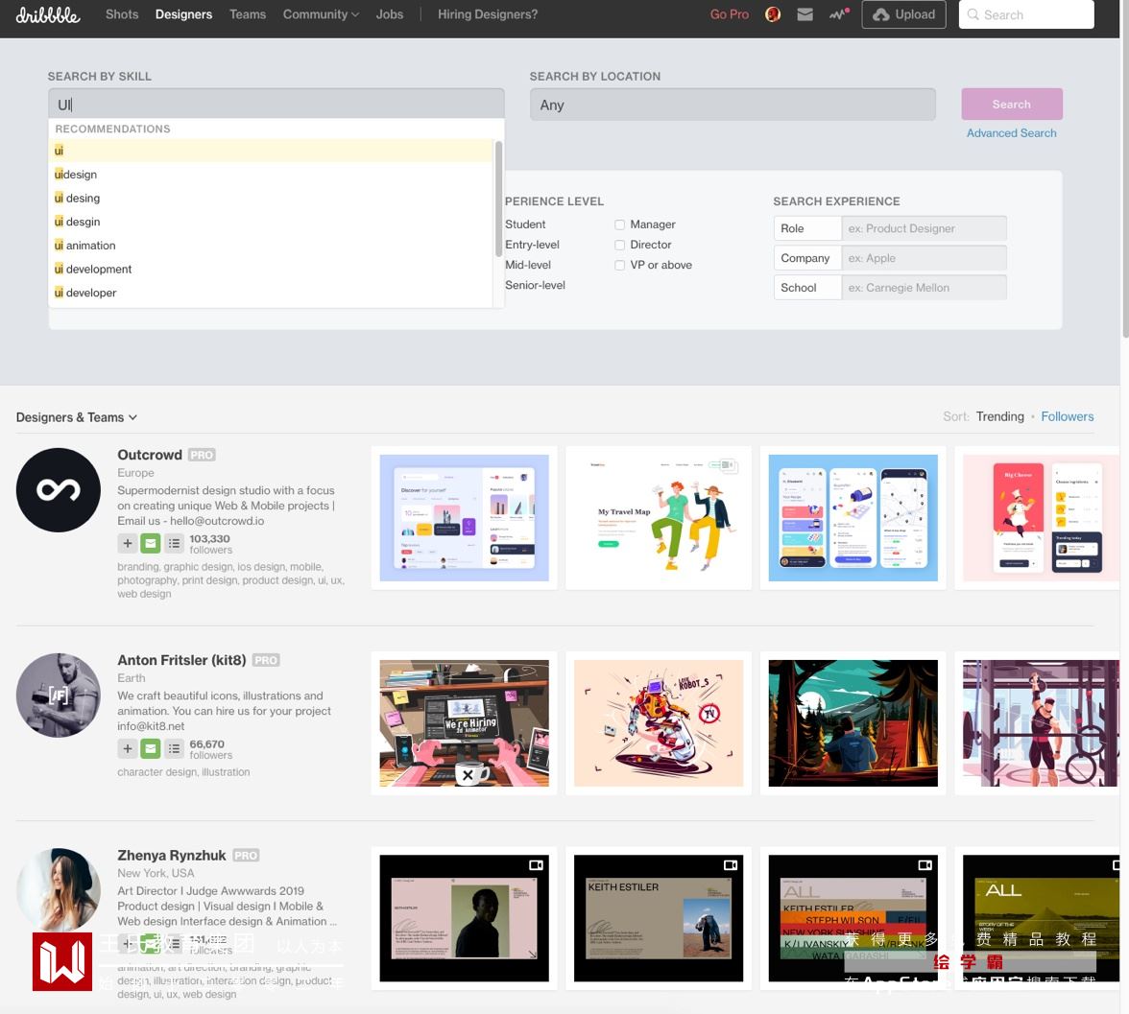Click the Go Pro link
The height and width of the screenshot is (1014, 1129).
(730, 14)
